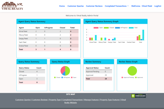164x109 pixels.
Task: Select the Vimal Patel row in the agent table
Action: (48, 31)
